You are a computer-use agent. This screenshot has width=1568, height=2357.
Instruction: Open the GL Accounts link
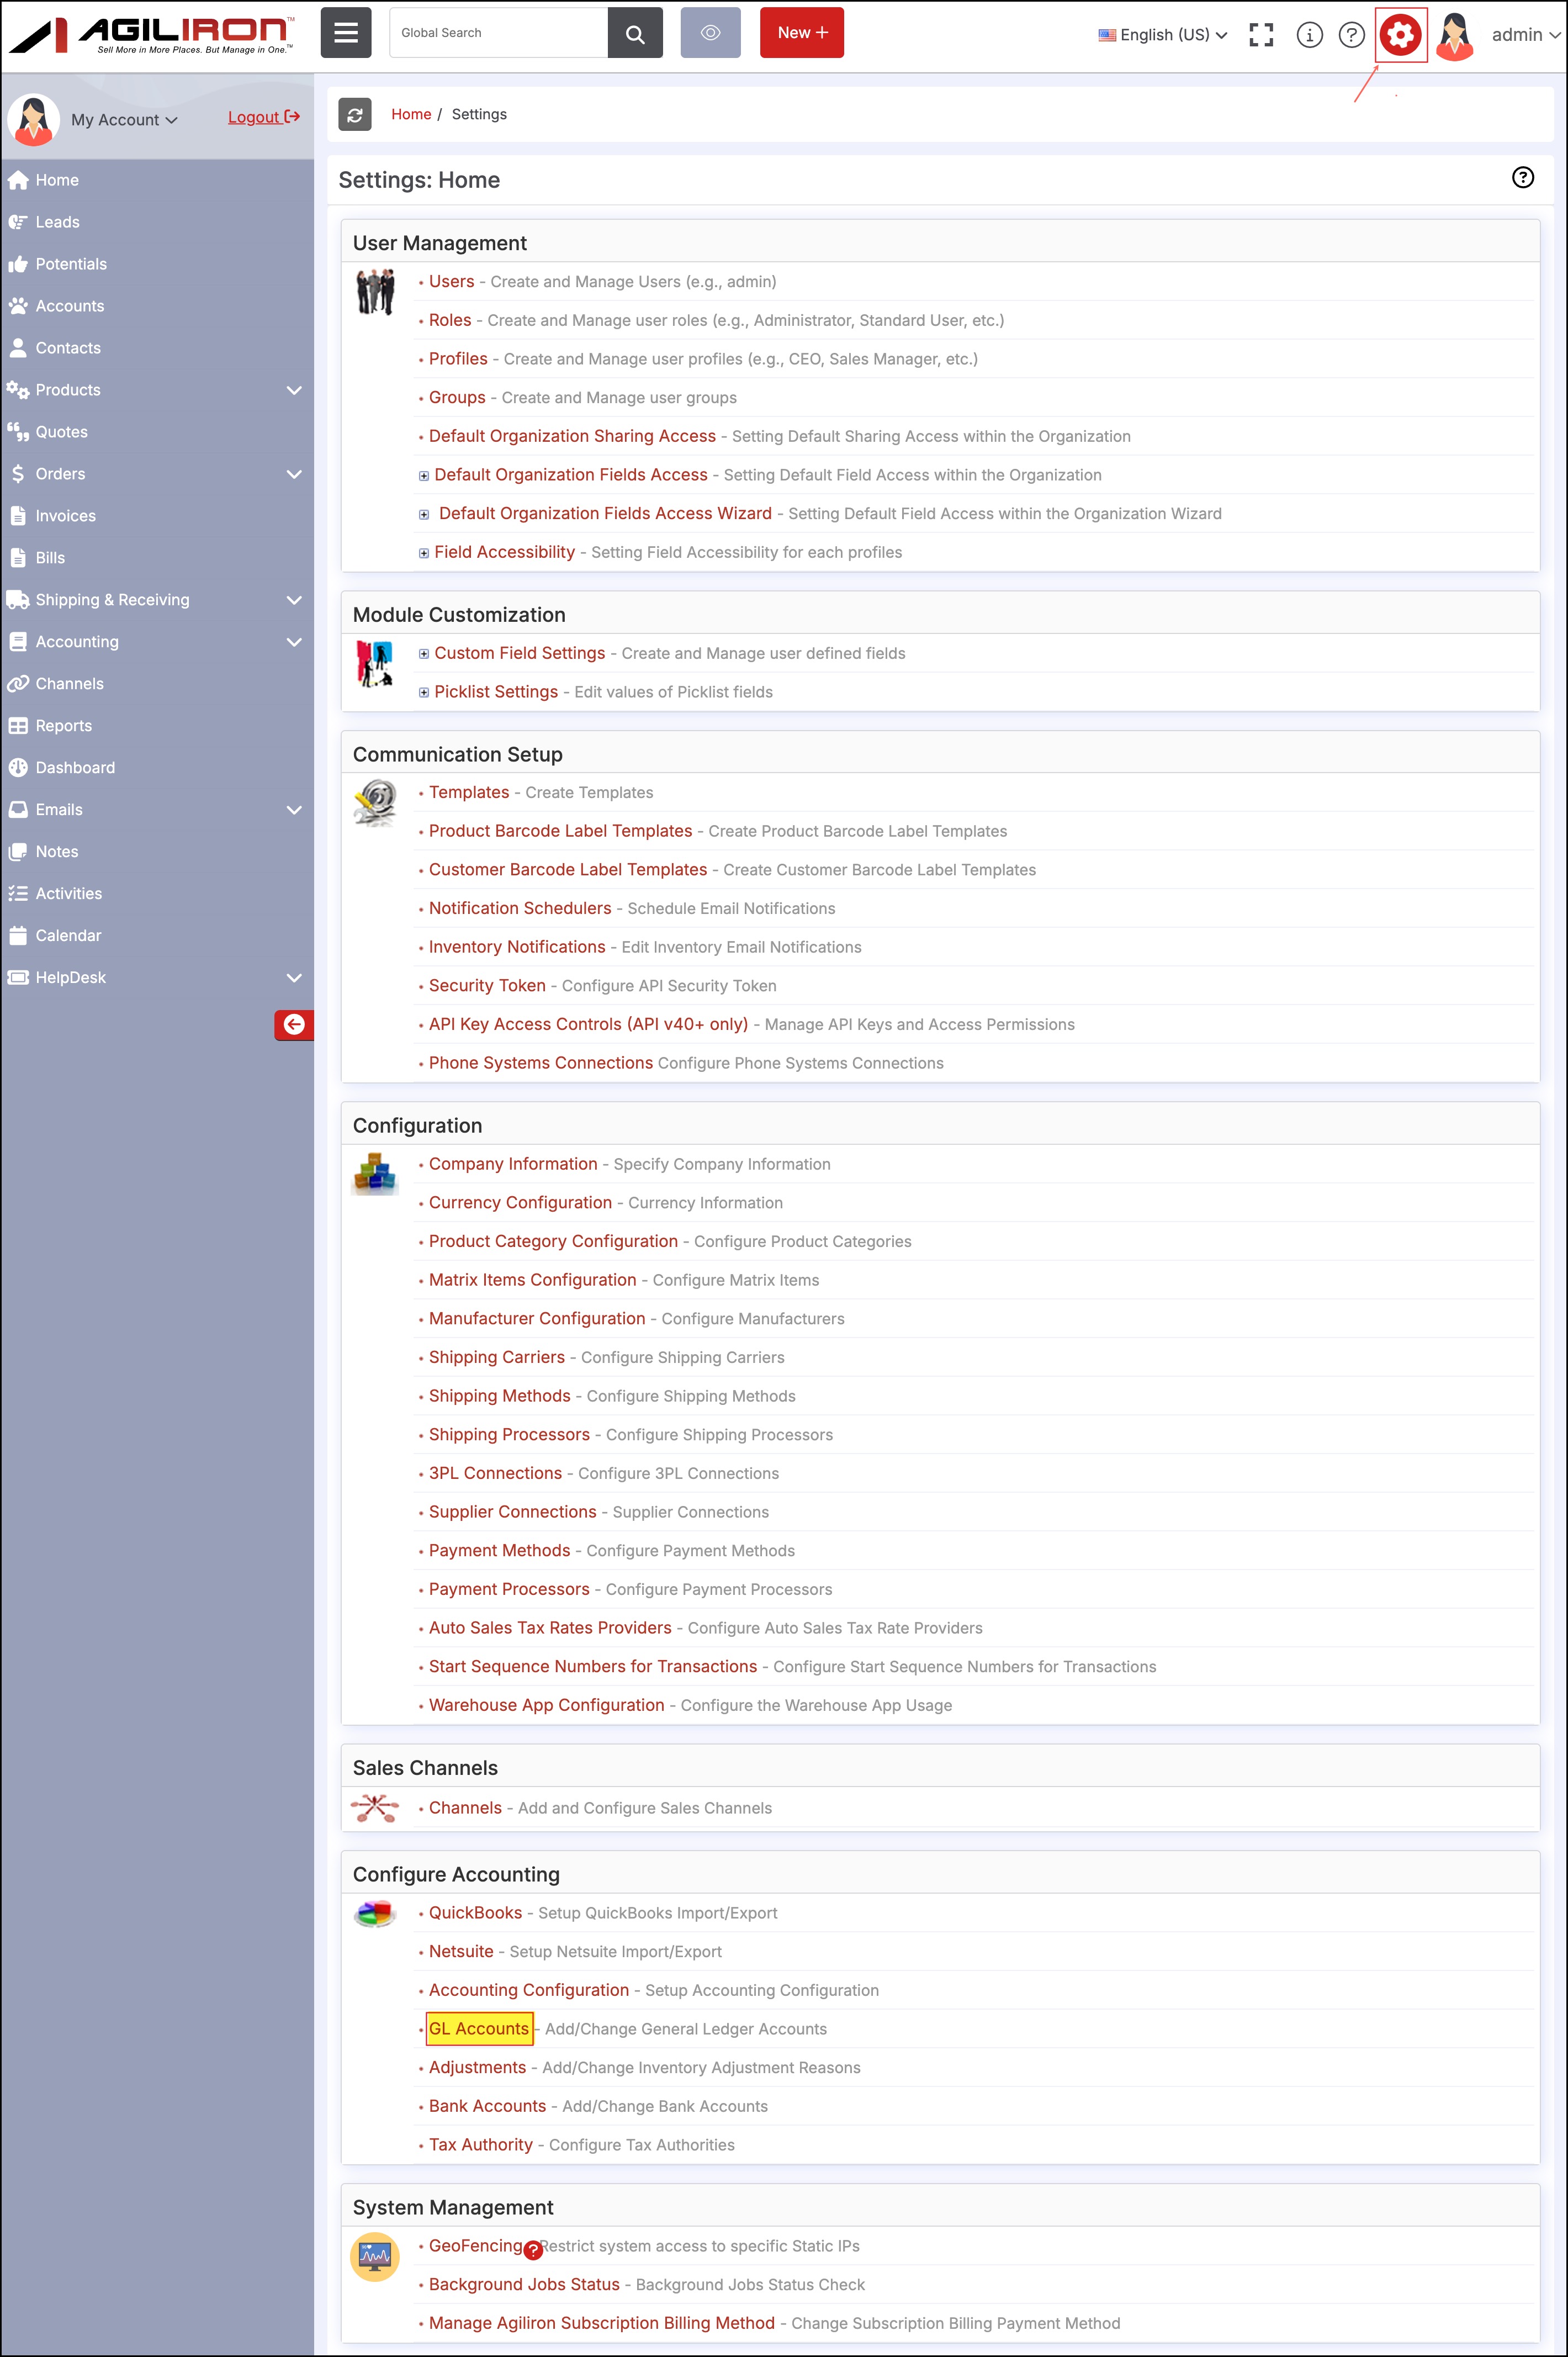[479, 2028]
